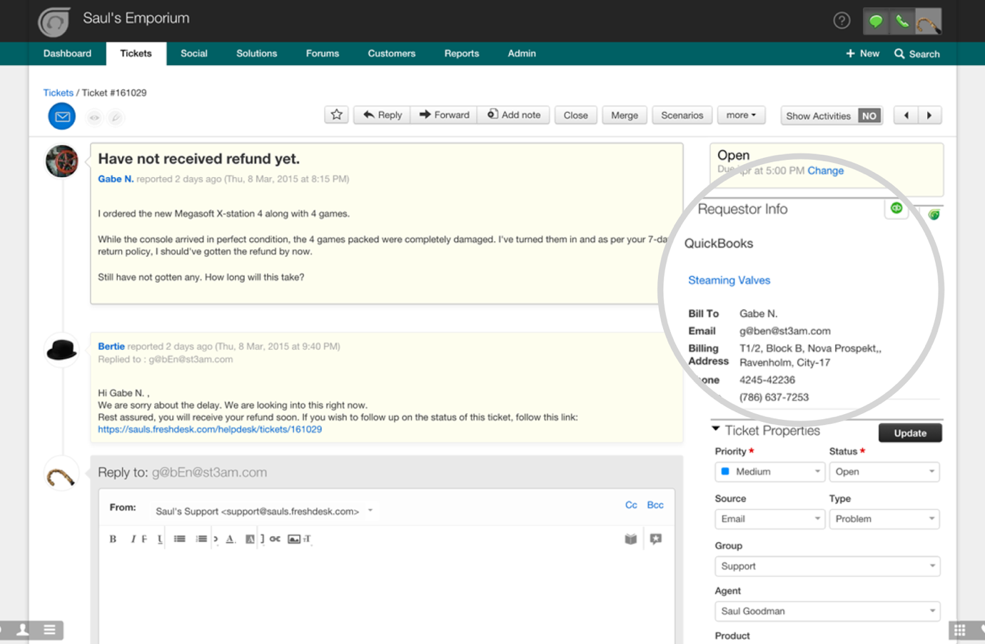Viewport: 985px width, 644px height.
Task: Open Search in the navbar
Action: [x=917, y=54]
